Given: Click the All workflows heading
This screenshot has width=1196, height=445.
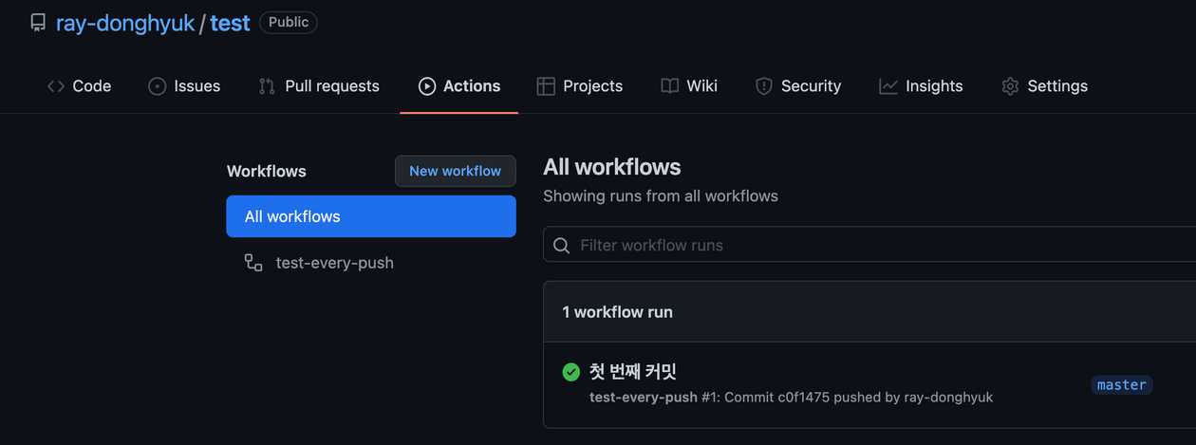Looking at the screenshot, I should [612, 167].
